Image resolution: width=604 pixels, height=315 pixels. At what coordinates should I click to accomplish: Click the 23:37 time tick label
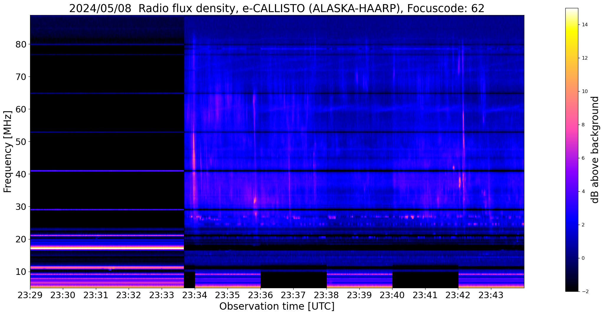click(x=293, y=295)
